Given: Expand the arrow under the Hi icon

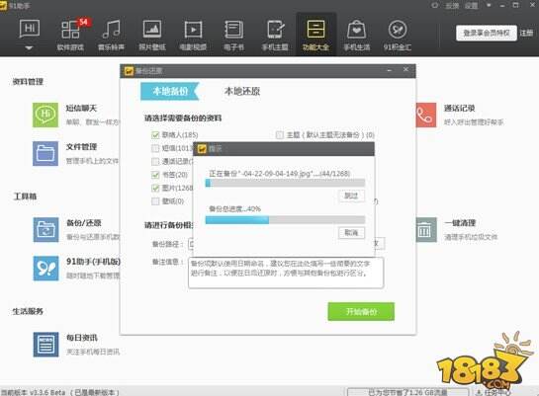Looking at the screenshot, I should click(30, 48).
